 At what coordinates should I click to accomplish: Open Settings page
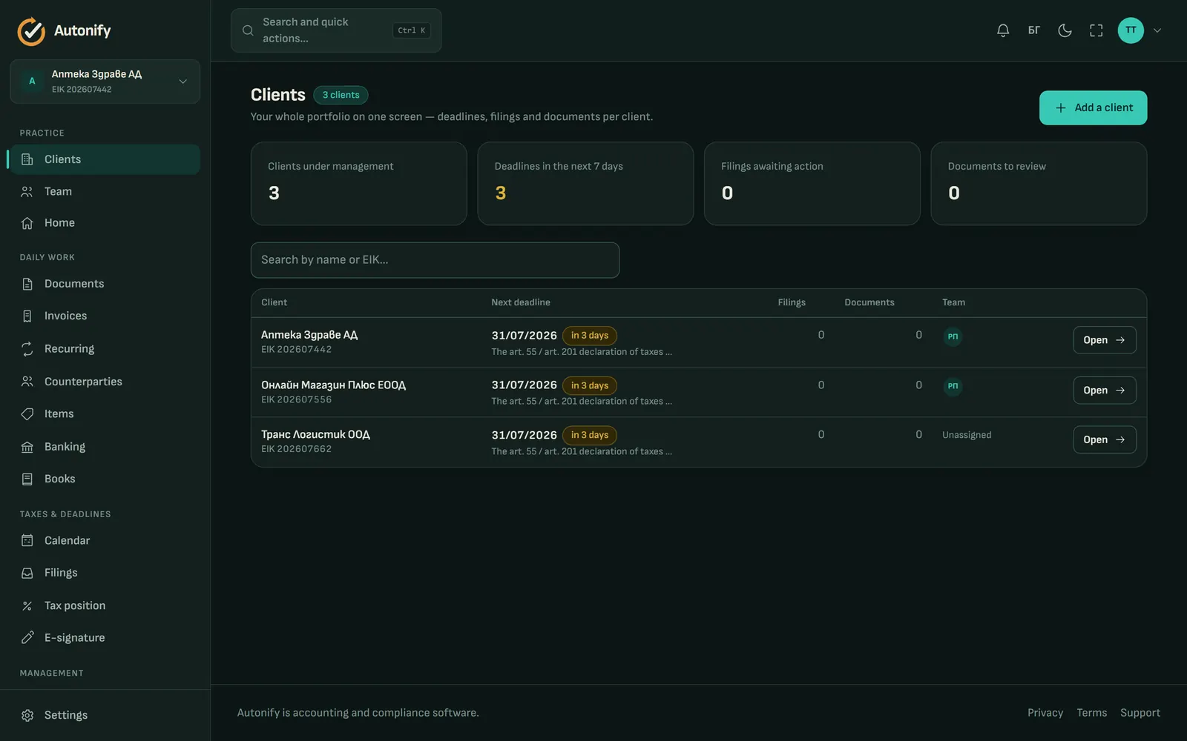pyautogui.click(x=105, y=715)
